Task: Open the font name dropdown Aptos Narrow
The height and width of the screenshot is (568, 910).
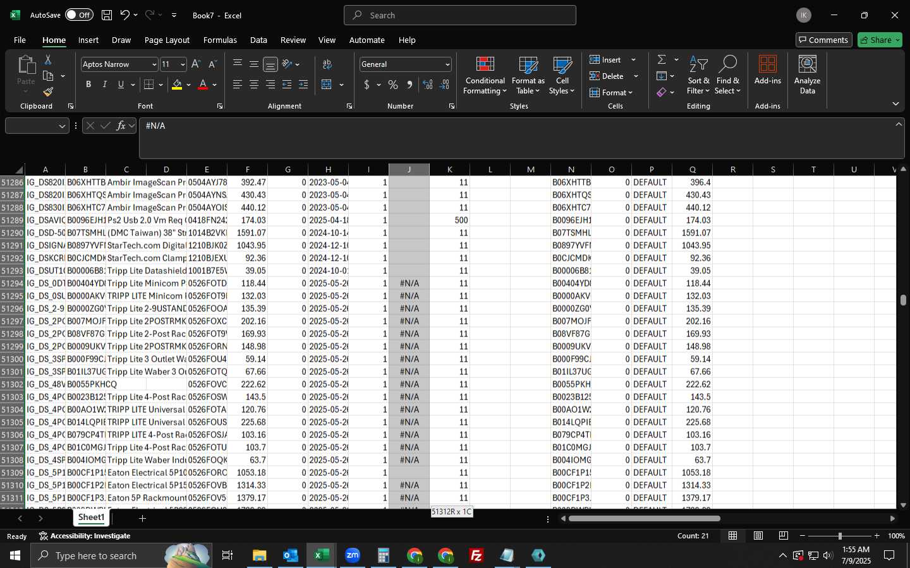Action: coord(154,64)
